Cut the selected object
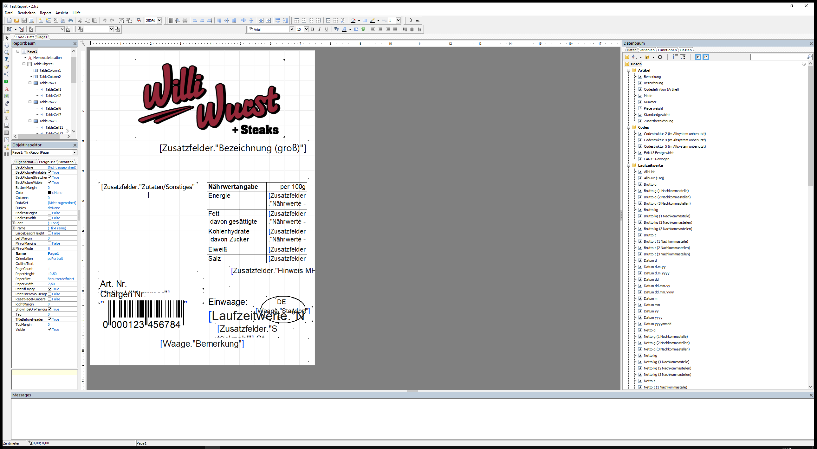817x449 pixels. pos(80,20)
